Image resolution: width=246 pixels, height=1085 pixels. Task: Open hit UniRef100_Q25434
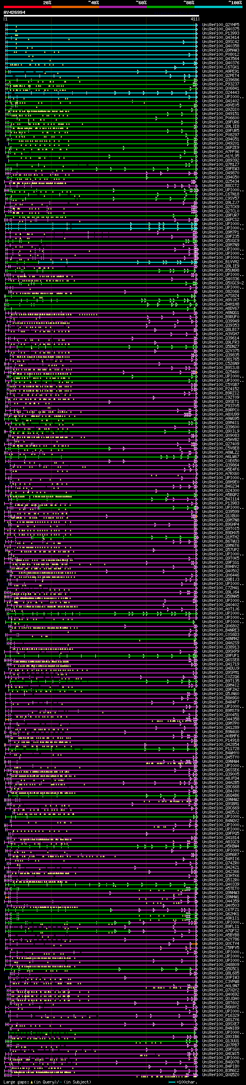click(221, 182)
